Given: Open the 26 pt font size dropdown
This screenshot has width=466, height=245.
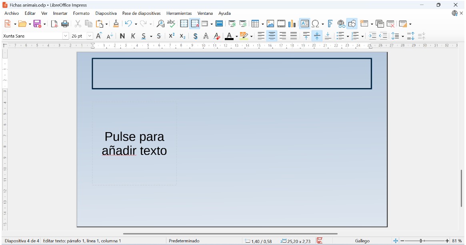Looking at the screenshot, I should pos(90,36).
